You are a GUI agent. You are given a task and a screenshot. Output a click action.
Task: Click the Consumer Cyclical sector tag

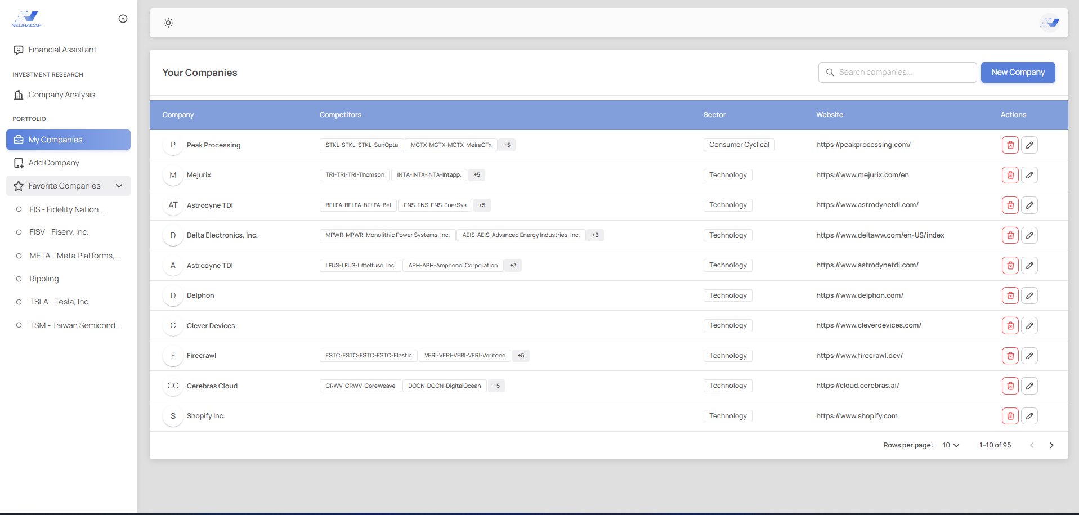[x=739, y=145]
